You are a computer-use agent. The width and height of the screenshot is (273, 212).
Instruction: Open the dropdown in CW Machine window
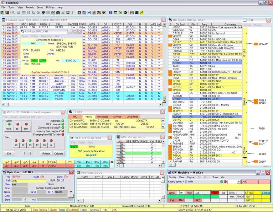239,181
